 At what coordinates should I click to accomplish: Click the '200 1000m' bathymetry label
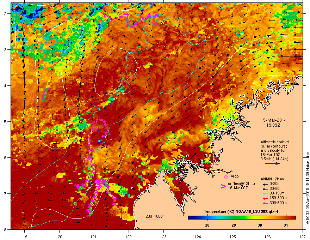[155, 216]
